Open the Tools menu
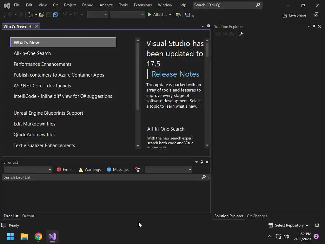The height and width of the screenshot is (244, 325). [x=123, y=5]
